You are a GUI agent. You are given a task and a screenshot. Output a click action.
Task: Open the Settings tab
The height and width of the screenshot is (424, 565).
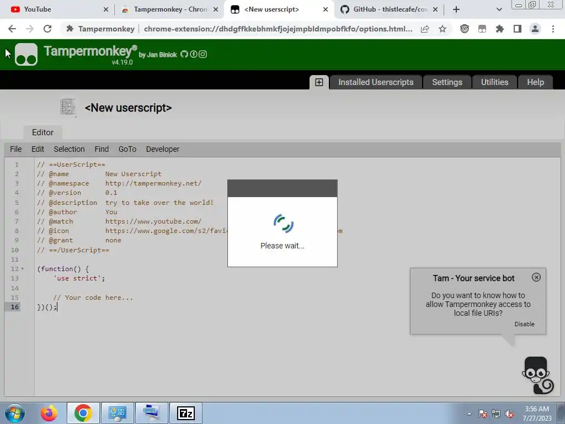click(x=447, y=82)
